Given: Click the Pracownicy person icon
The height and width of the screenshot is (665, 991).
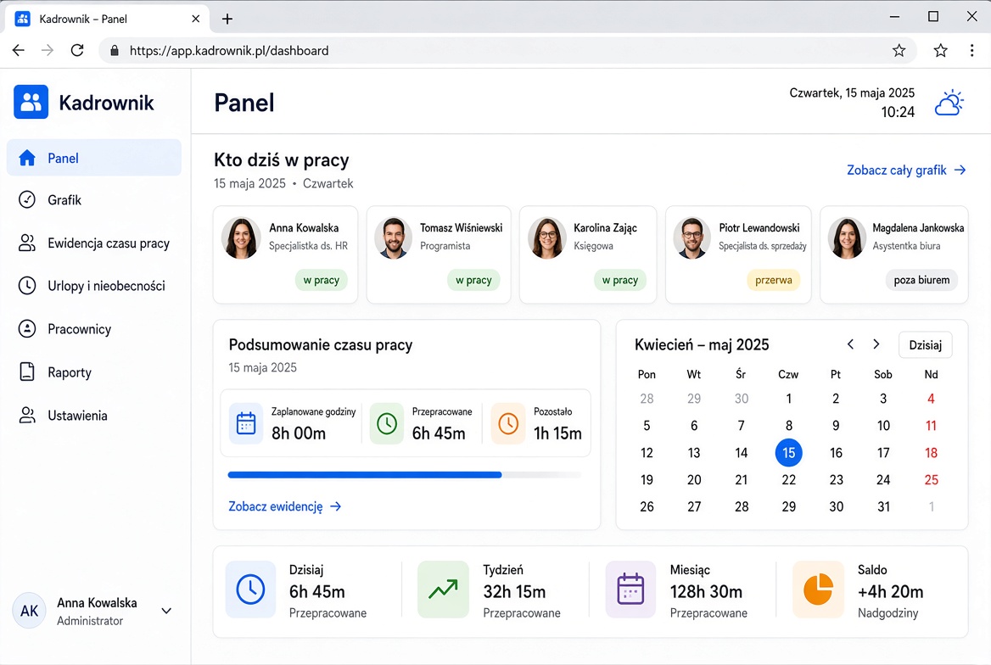Looking at the screenshot, I should 27,329.
